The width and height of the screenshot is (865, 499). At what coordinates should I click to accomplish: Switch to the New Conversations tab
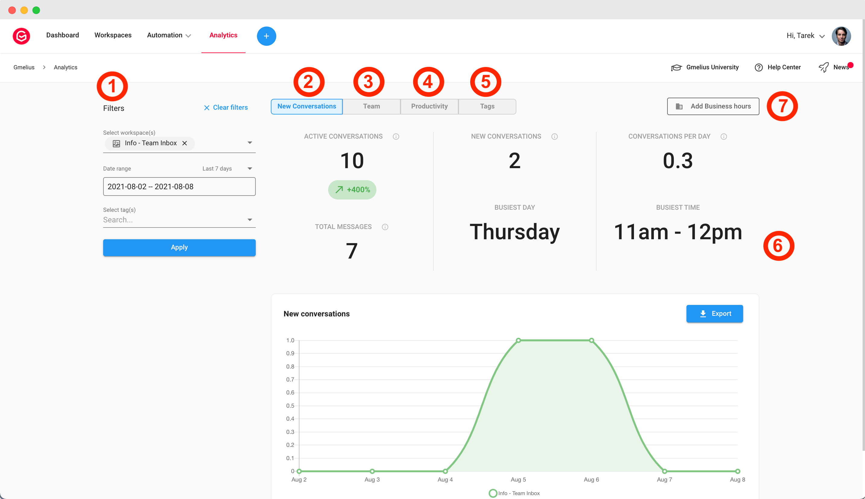pyautogui.click(x=307, y=107)
